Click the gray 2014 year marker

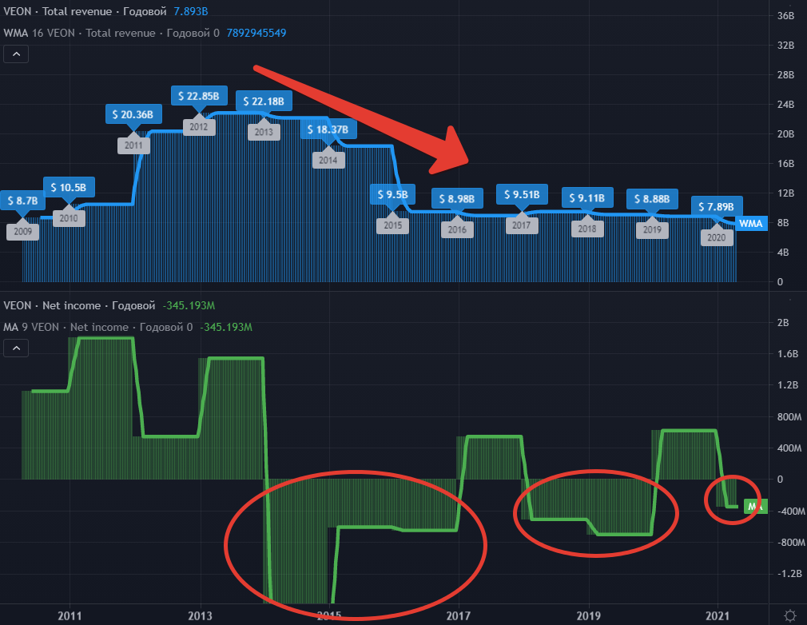coord(328,160)
